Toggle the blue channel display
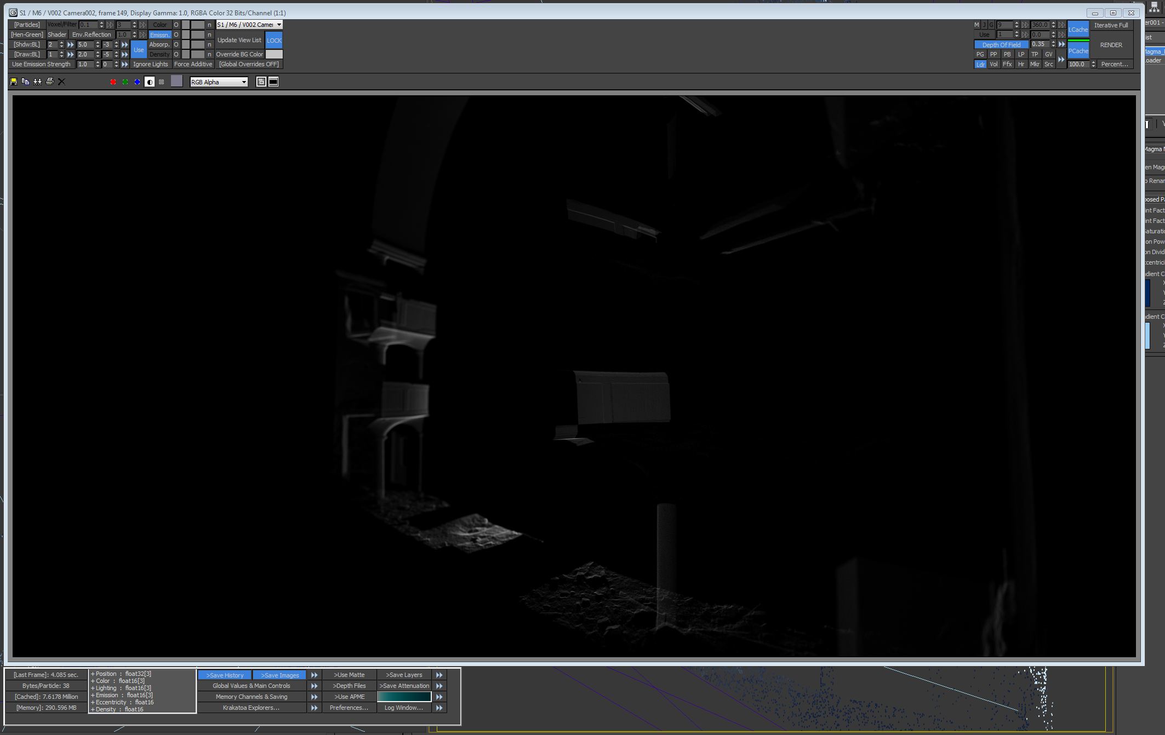 (138, 82)
